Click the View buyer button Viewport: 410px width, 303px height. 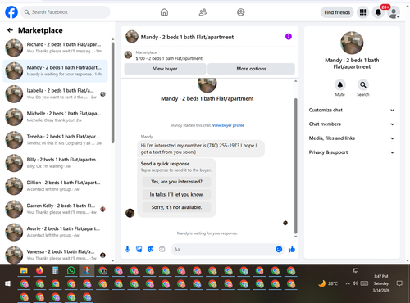coord(165,69)
